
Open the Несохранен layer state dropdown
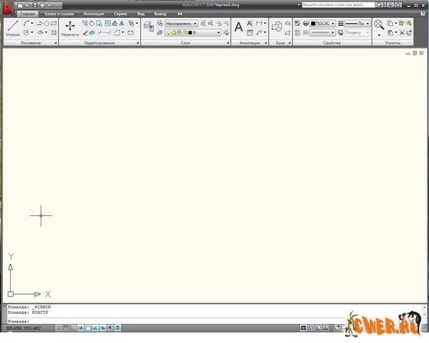click(181, 24)
